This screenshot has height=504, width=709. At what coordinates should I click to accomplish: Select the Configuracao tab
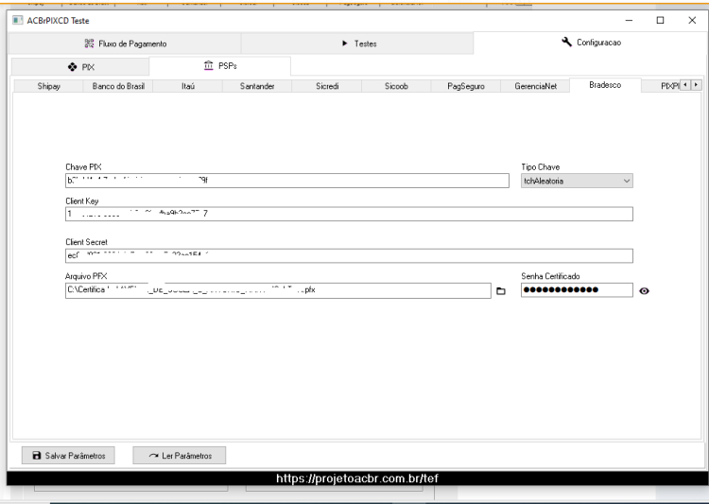(590, 43)
